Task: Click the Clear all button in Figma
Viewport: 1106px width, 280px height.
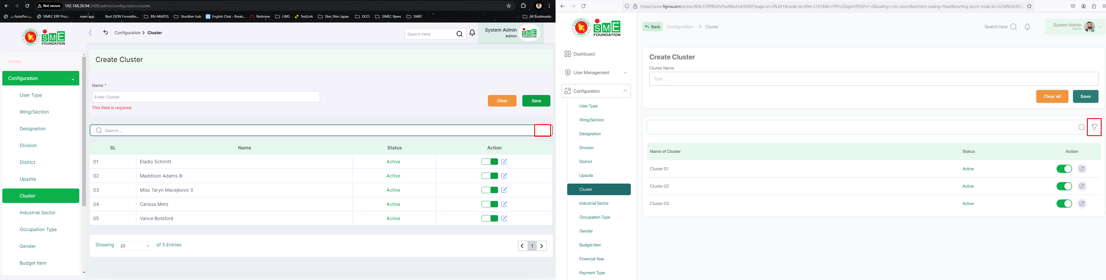Action: pyautogui.click(x=1052, y=96)
